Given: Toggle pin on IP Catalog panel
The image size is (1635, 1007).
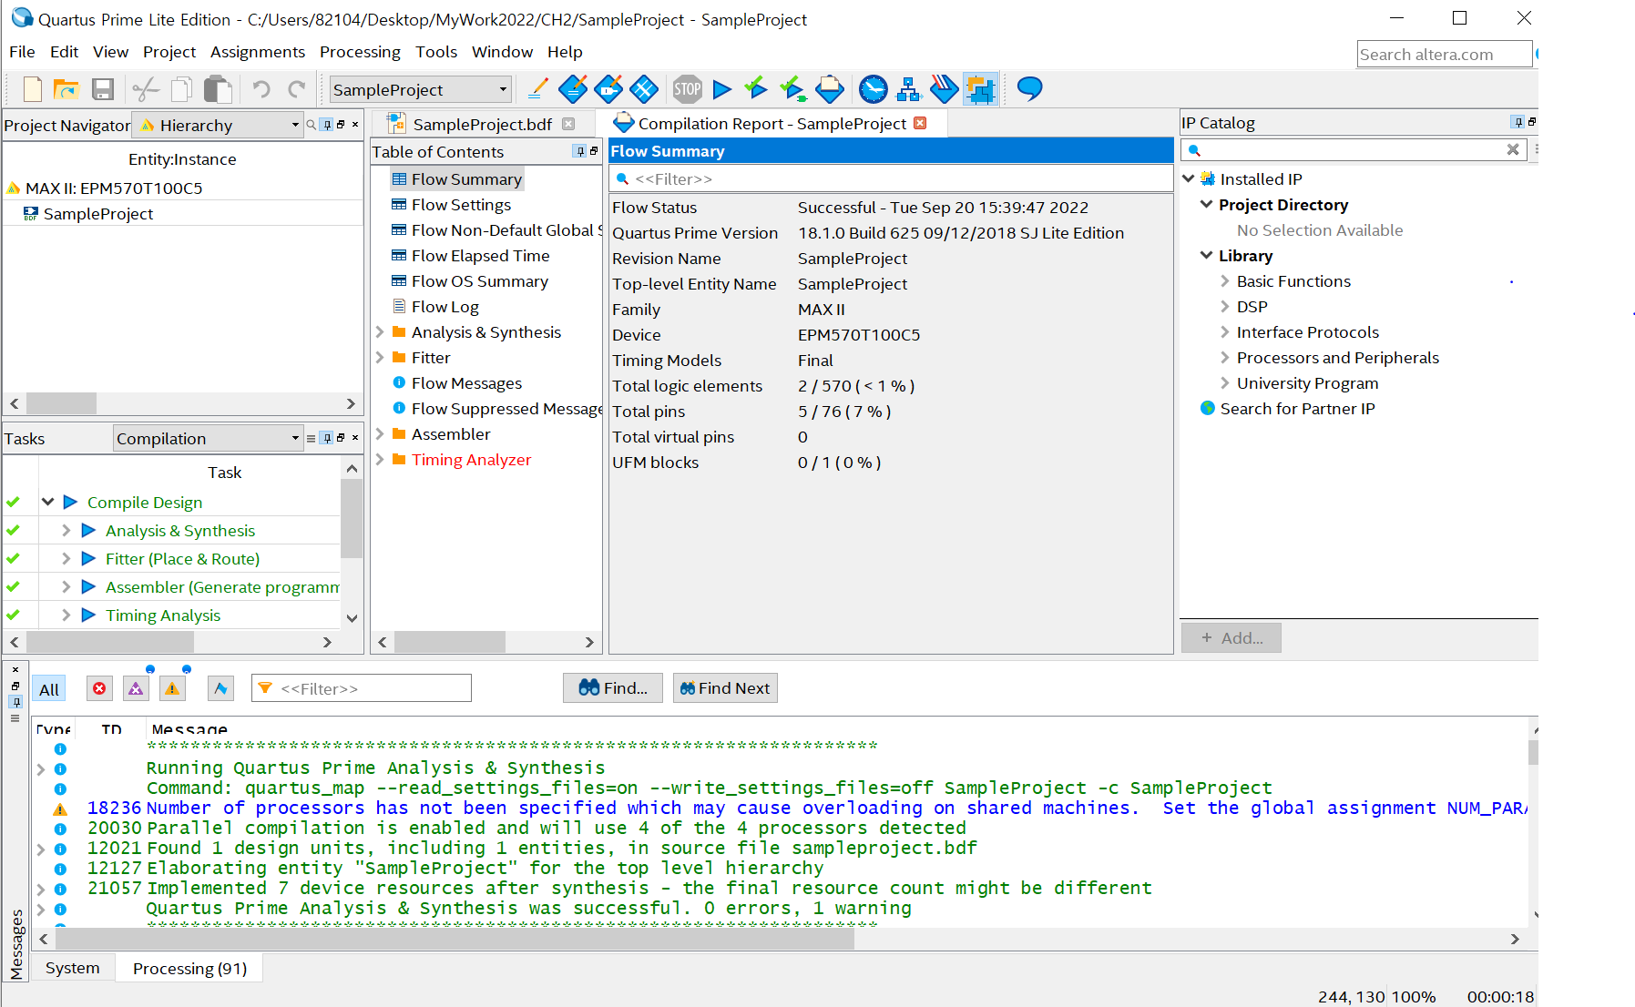Looking at the screenshot, I should pyautogui.click(x=1517, y=122).
